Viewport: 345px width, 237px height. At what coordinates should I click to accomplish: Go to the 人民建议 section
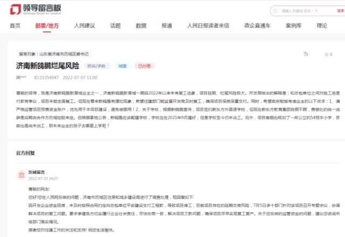[x=84, y=25]
